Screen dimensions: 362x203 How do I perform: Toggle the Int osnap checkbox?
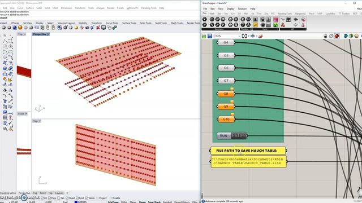pos(42,198)
